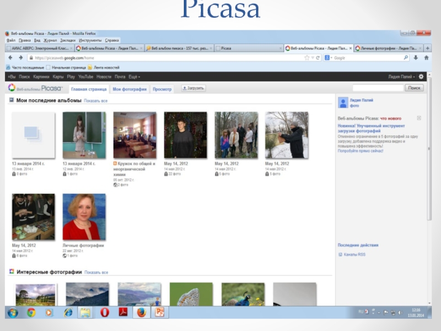The height and width of the screenshot is (331, 441).
Task: Open the Инструменты menu
Action: (x=90, y=40)
